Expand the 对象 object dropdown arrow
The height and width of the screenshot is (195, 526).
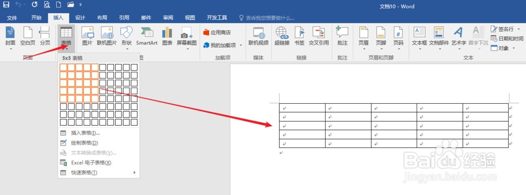point(513,49)
